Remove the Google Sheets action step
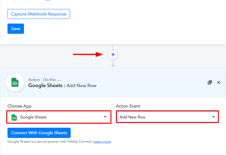 tap(219, 82)
